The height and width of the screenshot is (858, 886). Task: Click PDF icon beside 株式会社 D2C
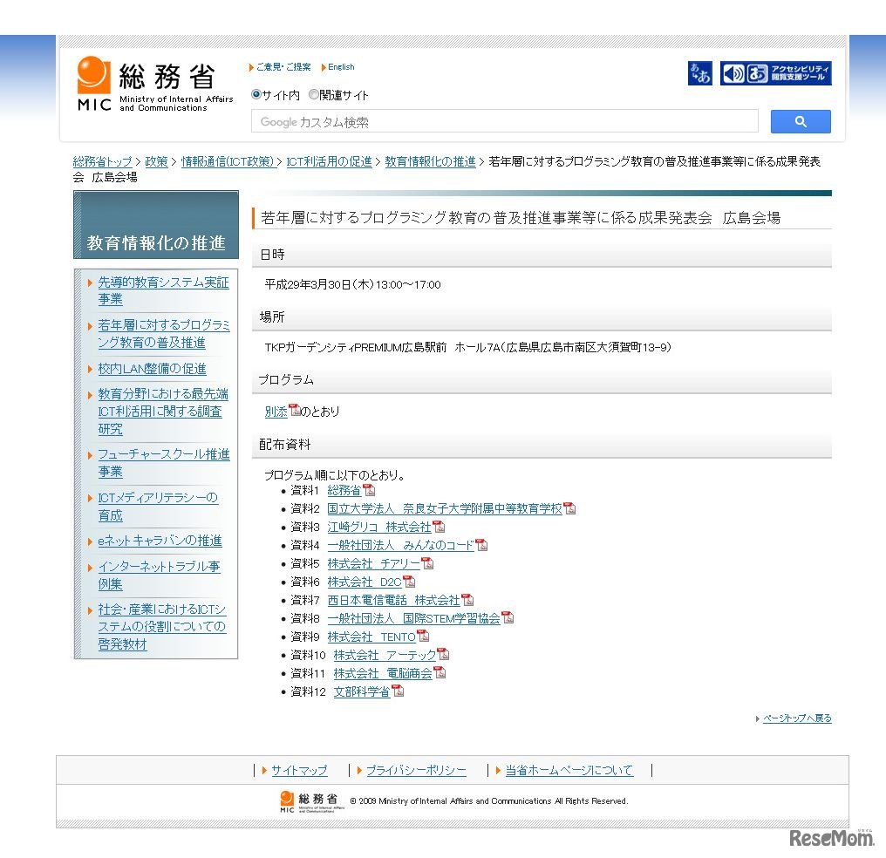pos(409,582)
